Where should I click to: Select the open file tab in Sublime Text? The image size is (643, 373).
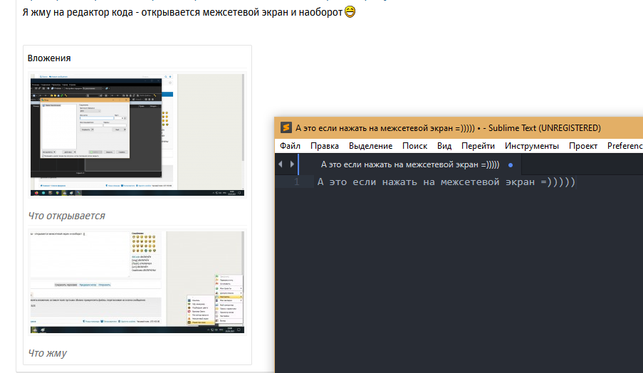pos(409,164)
